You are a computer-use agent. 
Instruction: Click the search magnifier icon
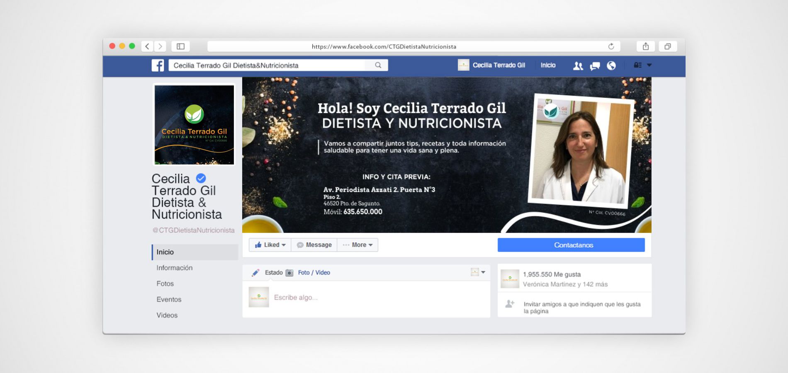point(378,65)
